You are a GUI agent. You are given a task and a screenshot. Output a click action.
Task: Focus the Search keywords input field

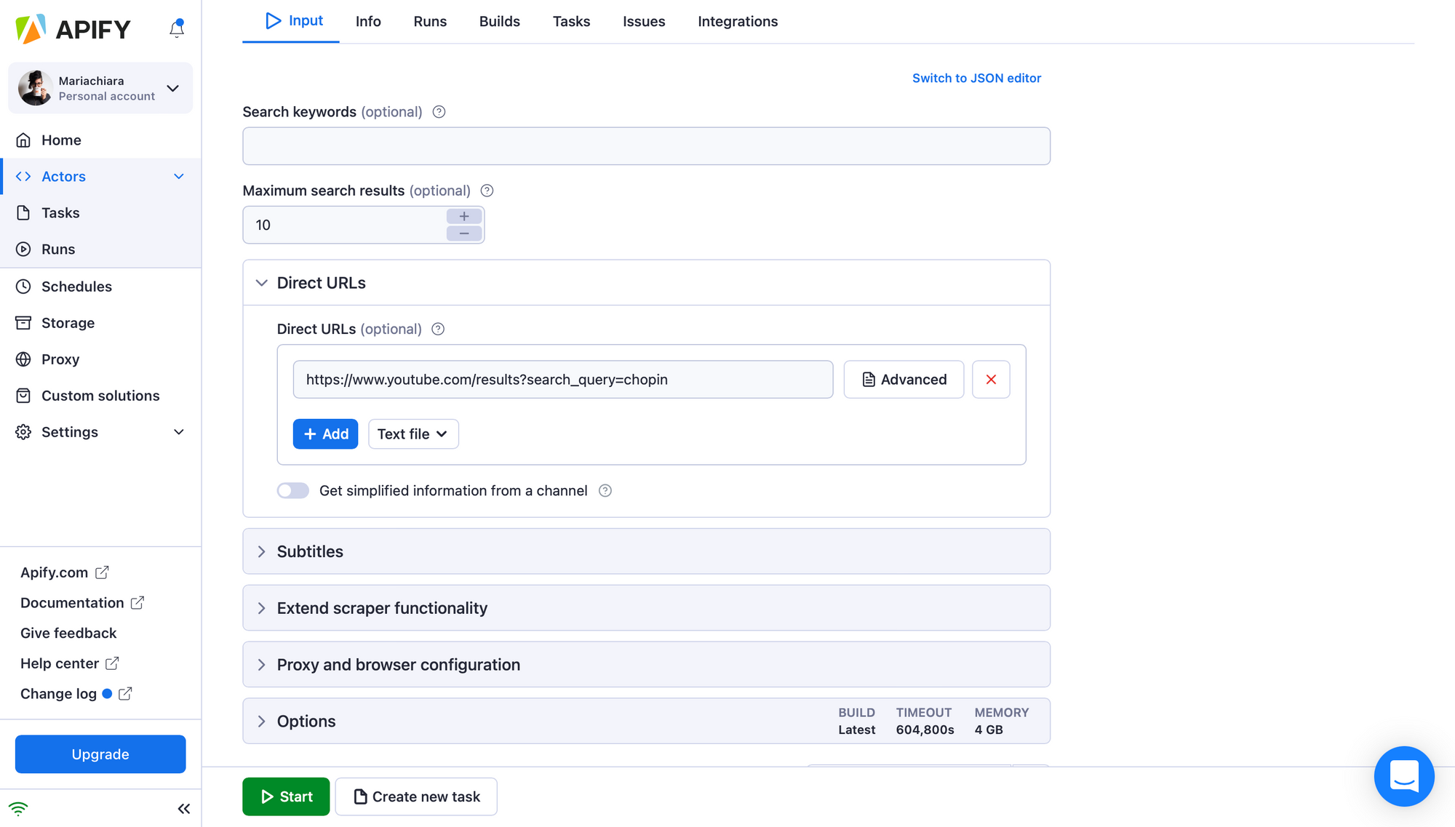point(646,146)
